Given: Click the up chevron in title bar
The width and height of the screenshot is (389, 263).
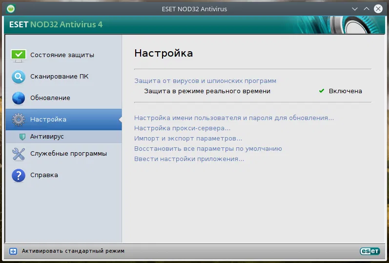Looking at the screenshot, I should 367,9.
